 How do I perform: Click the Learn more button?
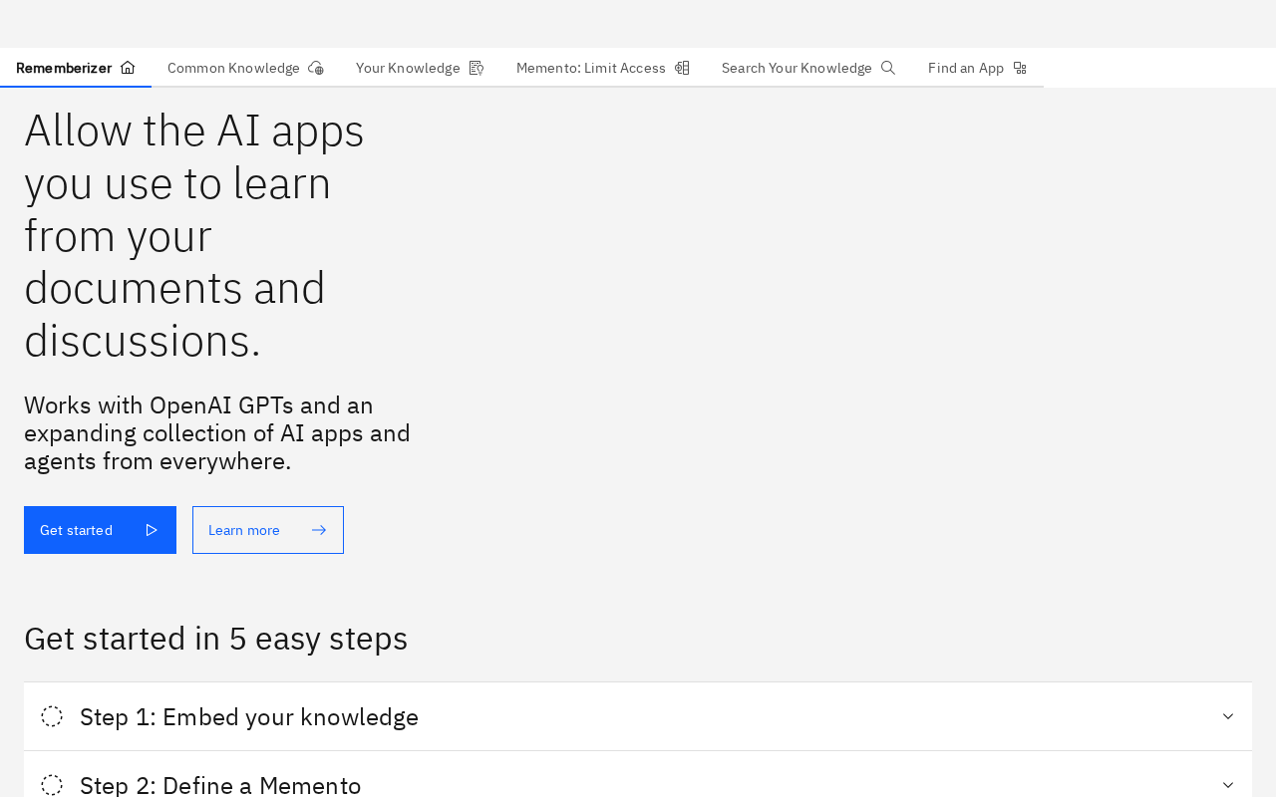(x=244, y=530)
